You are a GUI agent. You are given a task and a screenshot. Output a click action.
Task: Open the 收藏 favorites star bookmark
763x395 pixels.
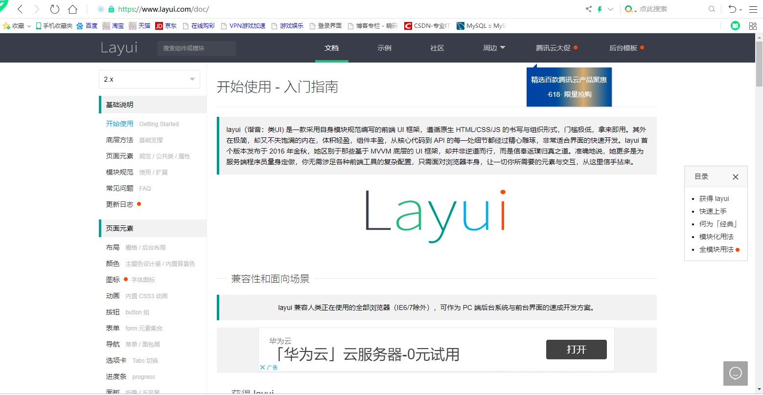[x=13, y=25]
